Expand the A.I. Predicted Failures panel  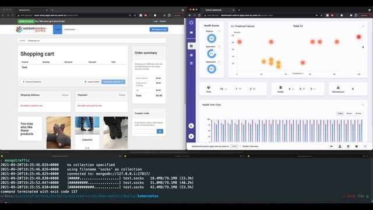point(363,26)
